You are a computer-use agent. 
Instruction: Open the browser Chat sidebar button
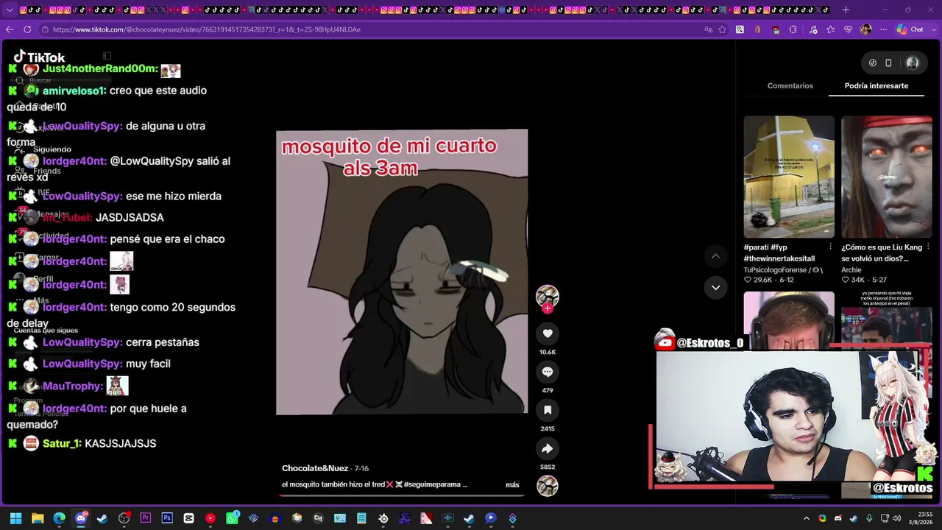point(911,29)
